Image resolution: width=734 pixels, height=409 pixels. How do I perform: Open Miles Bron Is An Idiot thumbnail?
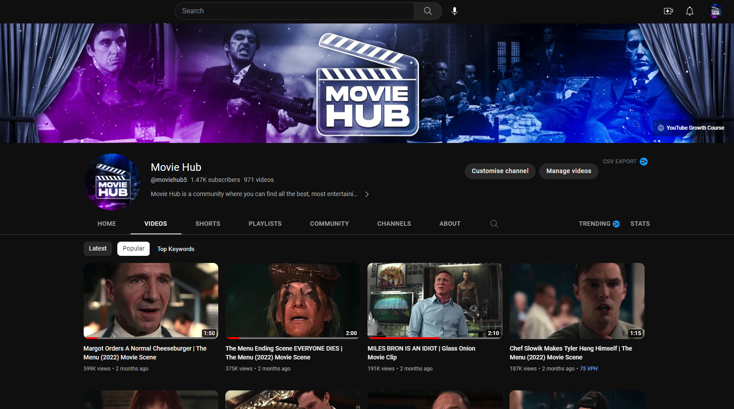pos(435,301)
